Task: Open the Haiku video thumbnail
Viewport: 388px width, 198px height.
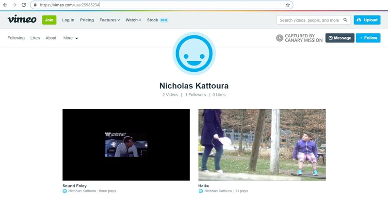Action: coord(262,145)
